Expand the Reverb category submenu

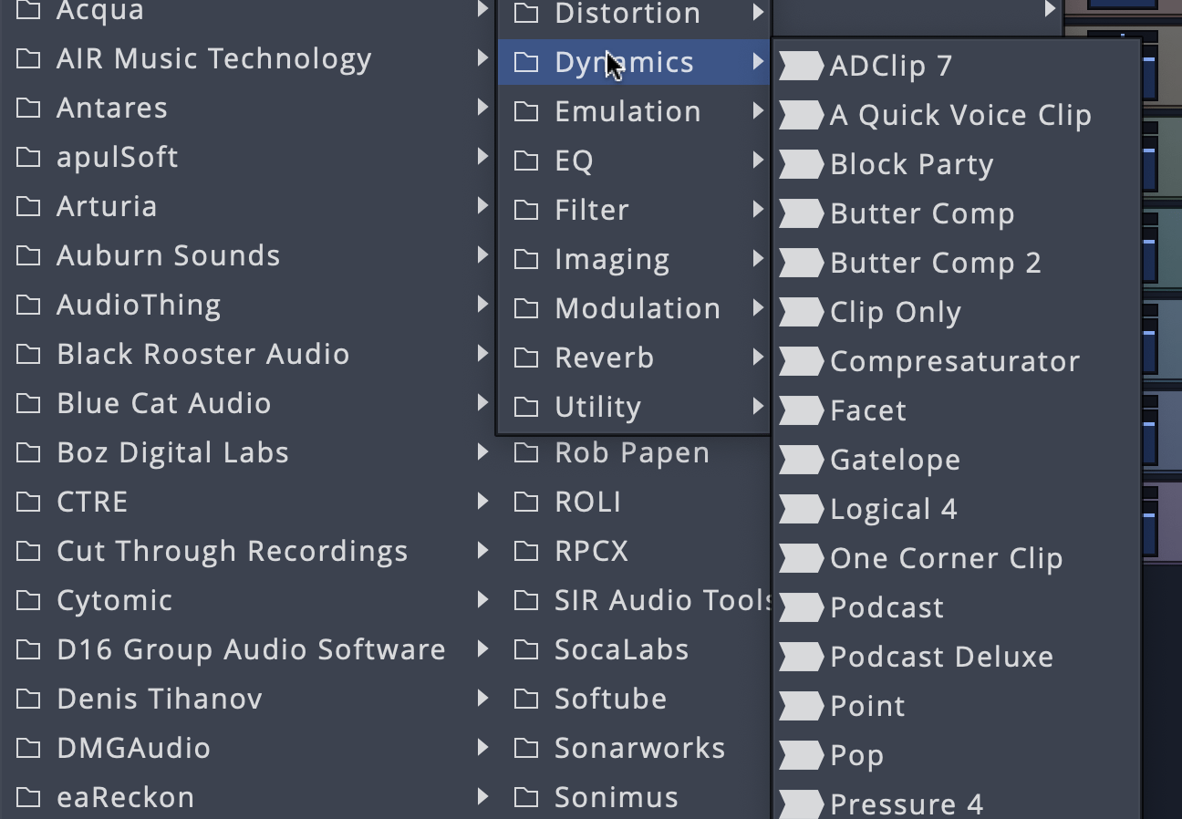pyautogui.click(x=760, y=357)
